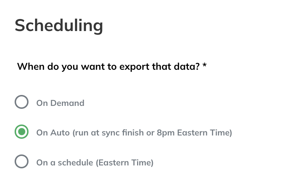This screenshot has width=291, height=195.
Task: Keep export on Auto at sync finish
Action: pyautogui.click(x=22, y=132)
